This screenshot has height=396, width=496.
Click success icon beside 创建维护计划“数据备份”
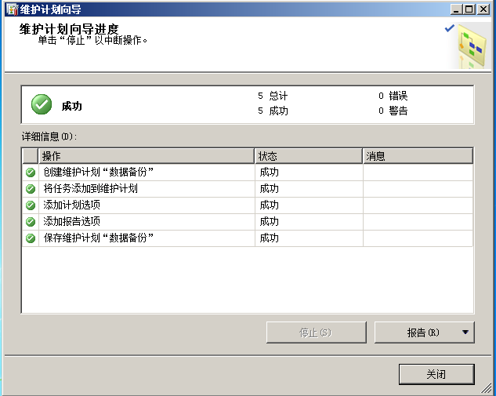coord(31,173)
